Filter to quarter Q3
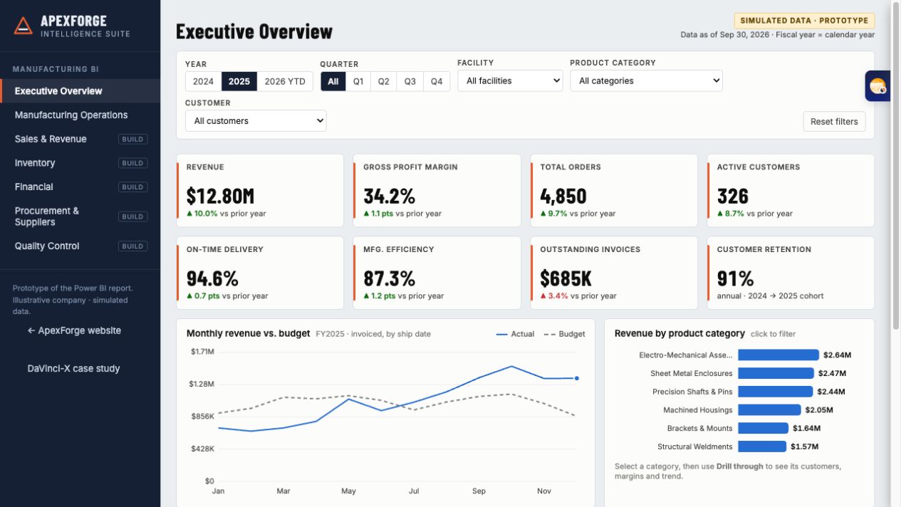 tap(410, 81)
